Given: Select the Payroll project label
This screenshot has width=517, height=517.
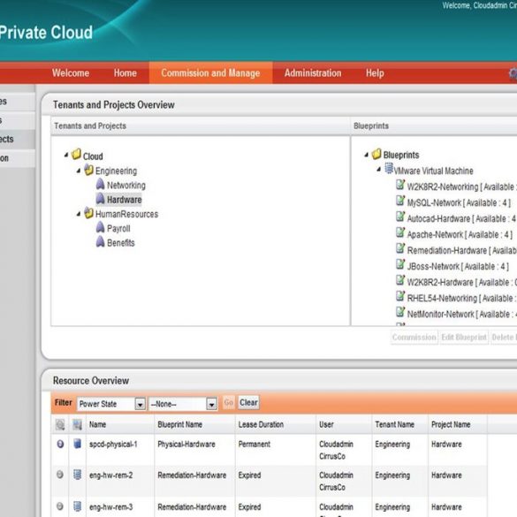Looking at the screenshot, I should click(118, 229).
